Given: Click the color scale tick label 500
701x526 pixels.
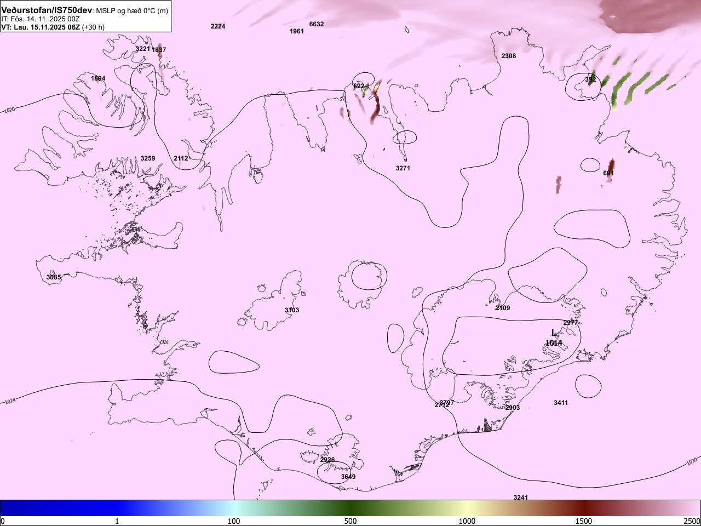Looking at the screenshot, I should point(350,521).
